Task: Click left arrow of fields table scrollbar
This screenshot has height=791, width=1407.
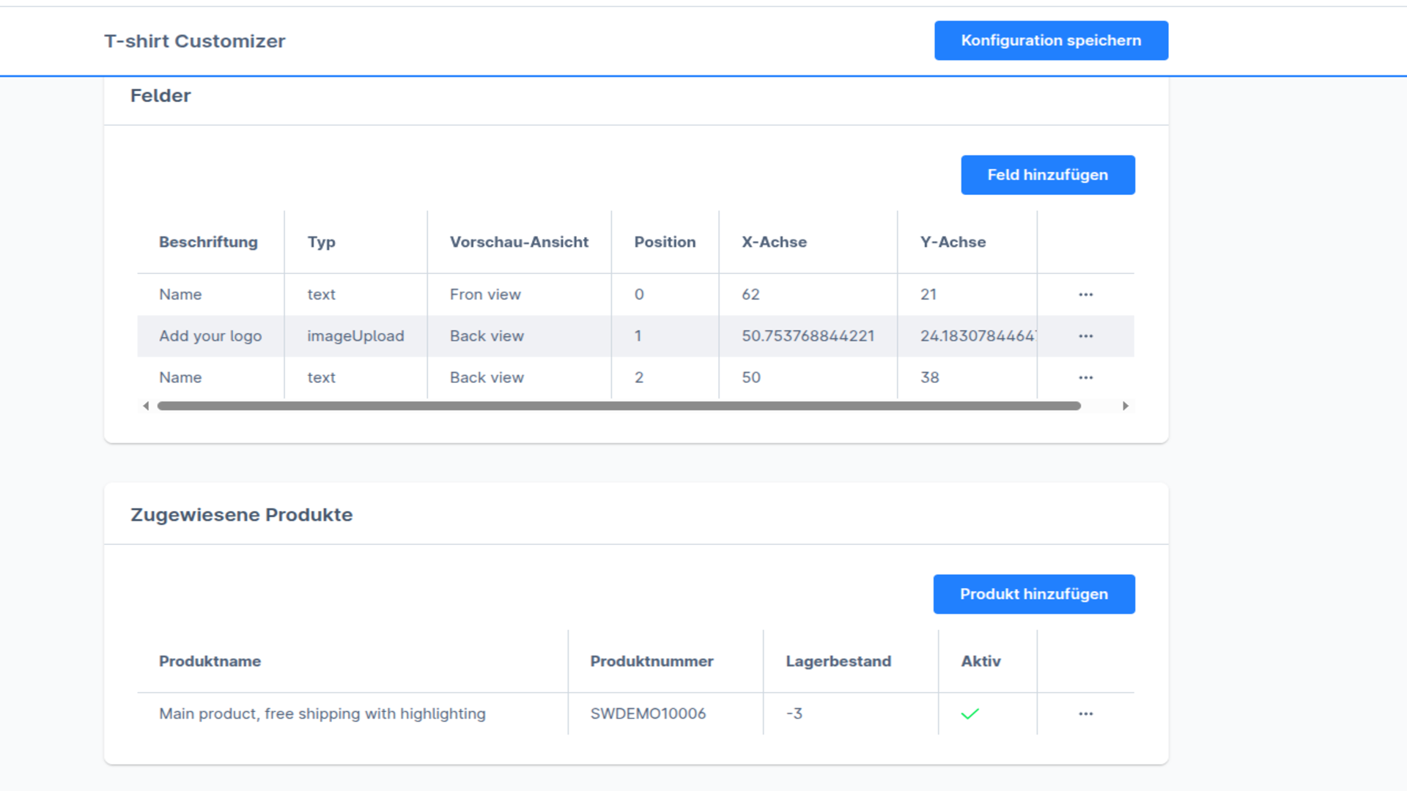Action: [x=146, y=406]
